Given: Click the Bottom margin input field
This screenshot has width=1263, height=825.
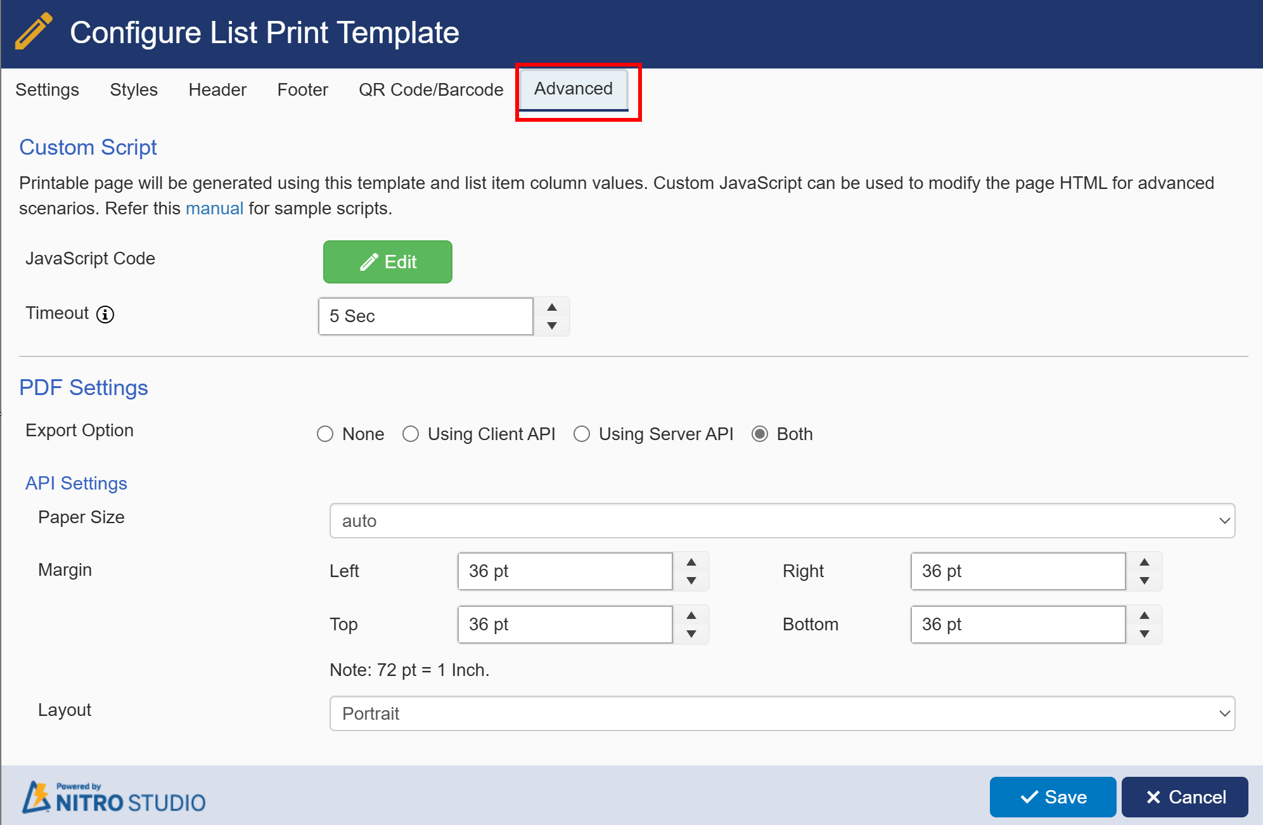Looking at the screenshot, I should point(1018,625).
